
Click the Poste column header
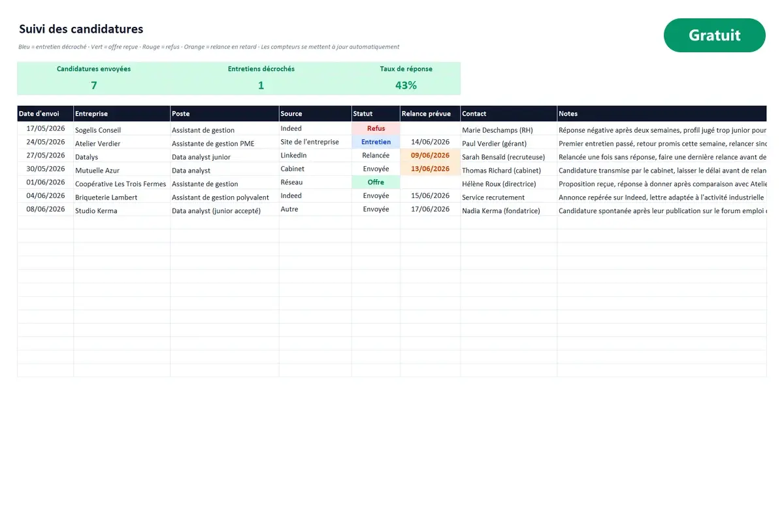tap(225, 114)
